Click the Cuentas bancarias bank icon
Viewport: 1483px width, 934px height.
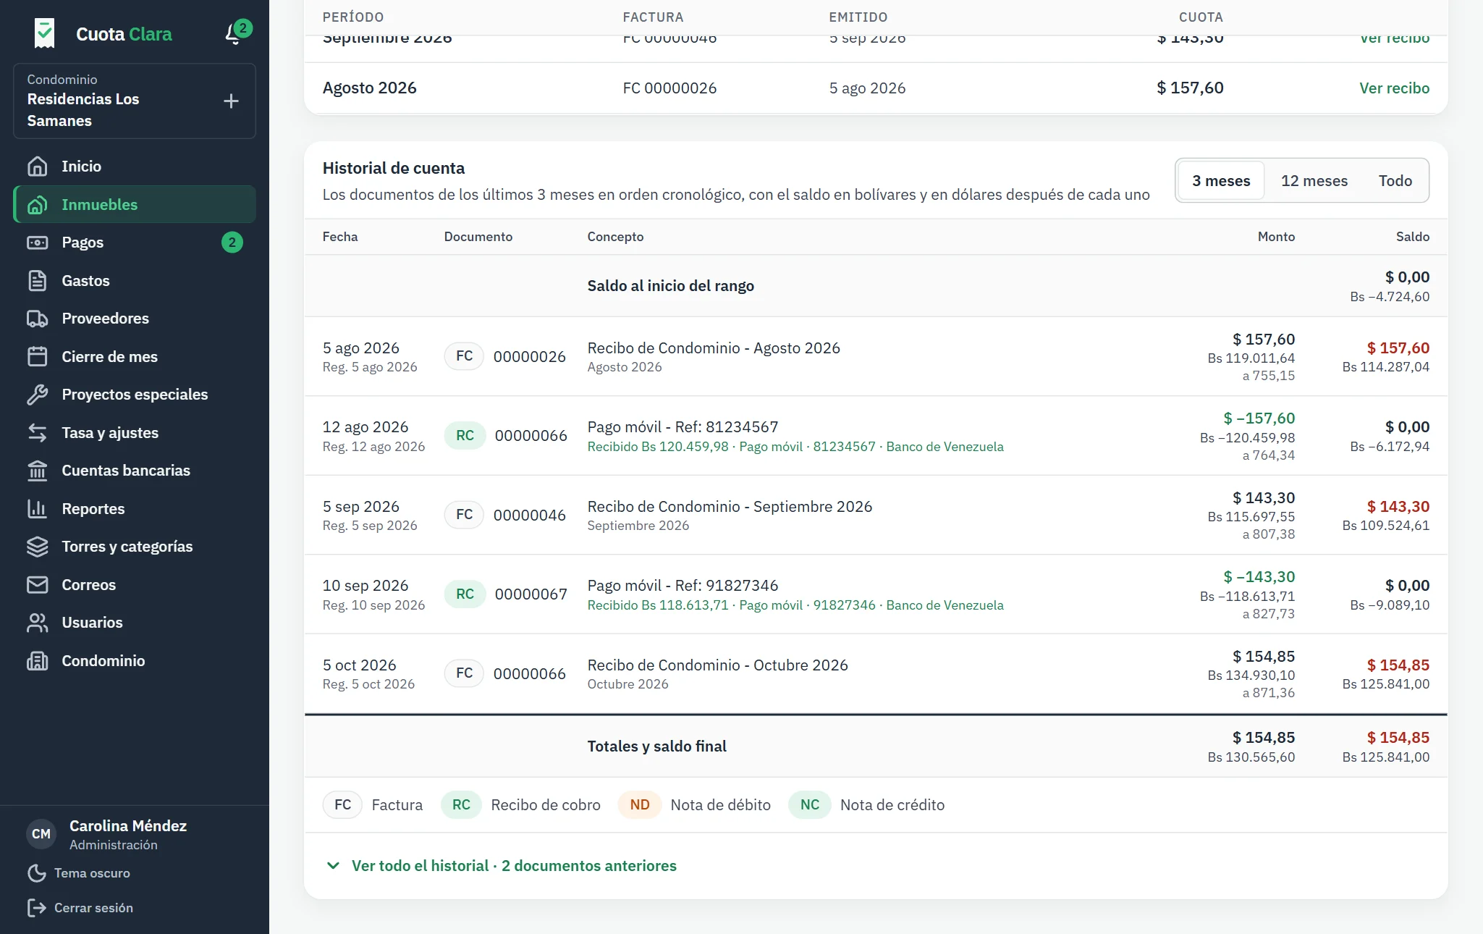coord(38,471)
